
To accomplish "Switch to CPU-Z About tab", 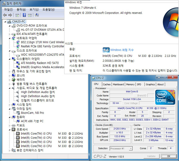I will click(161, 84).
